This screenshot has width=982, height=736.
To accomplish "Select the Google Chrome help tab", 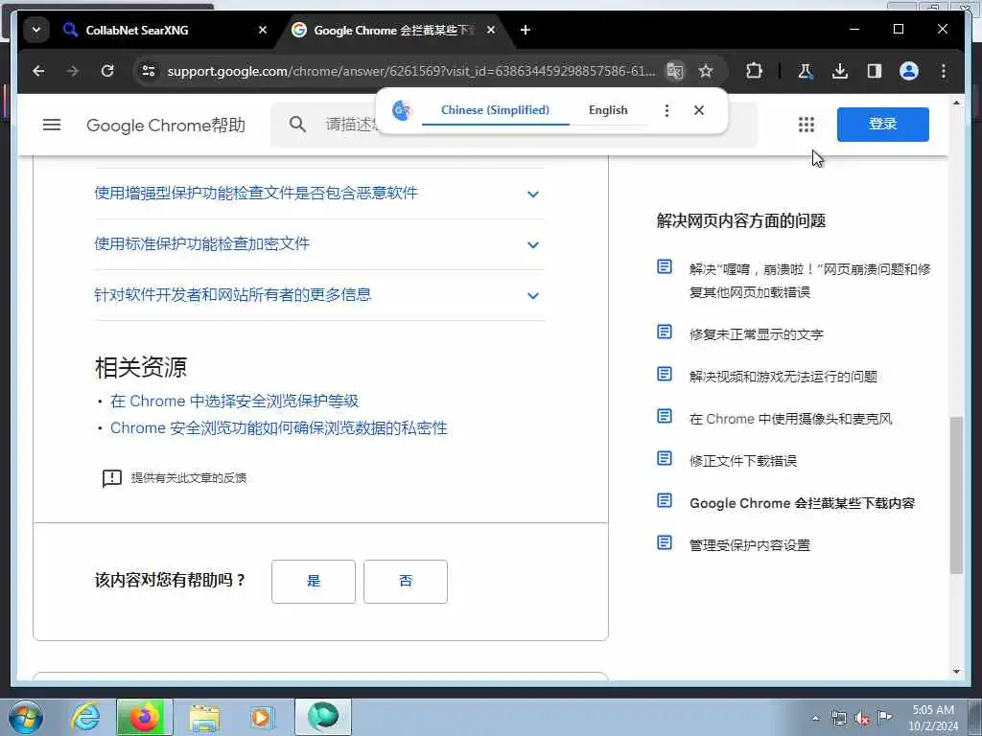I will pyautogui.click(x=394, y=30).
